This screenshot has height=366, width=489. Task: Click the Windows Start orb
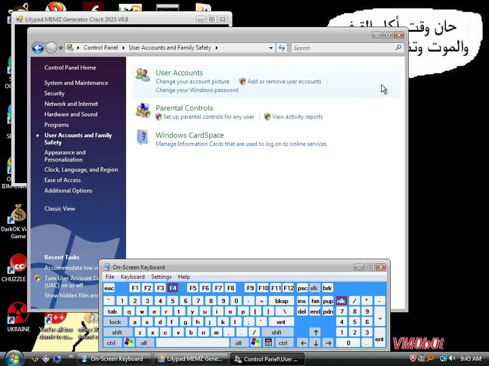14,358
